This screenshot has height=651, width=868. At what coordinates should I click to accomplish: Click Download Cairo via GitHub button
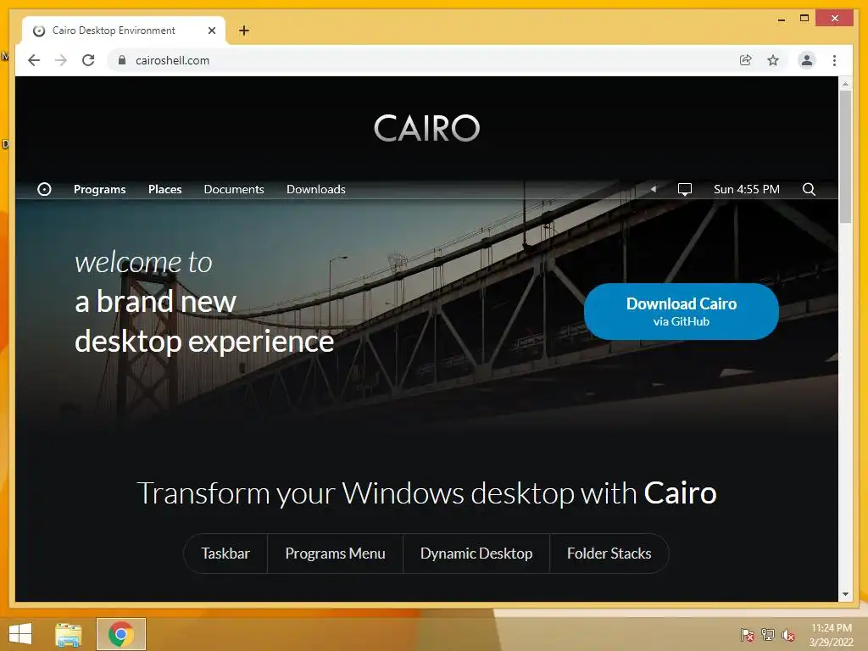pyautogui.click(x=682, y=312)
